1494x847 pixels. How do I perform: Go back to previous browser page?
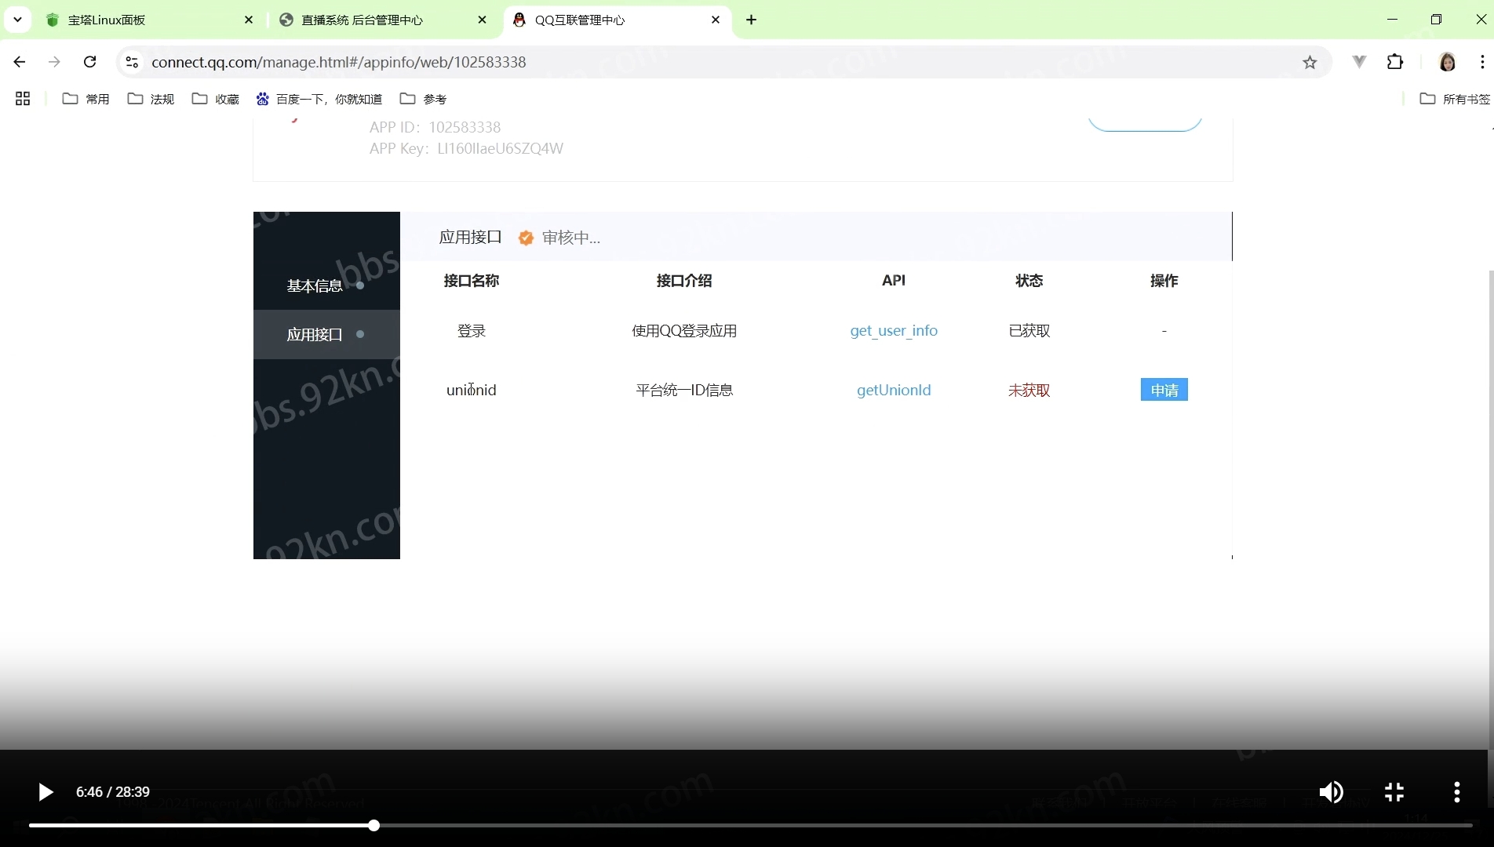(x=20, y=62)
